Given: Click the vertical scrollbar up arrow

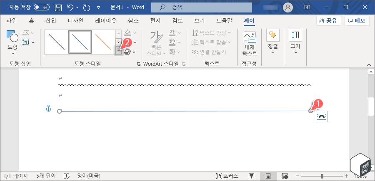Looking at the screenshot, I should [x=371, y=72].
